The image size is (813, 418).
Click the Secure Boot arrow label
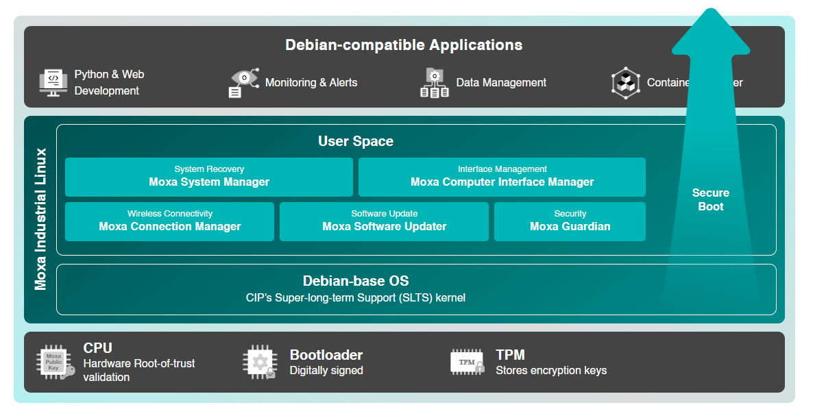(x=710, y=199)
